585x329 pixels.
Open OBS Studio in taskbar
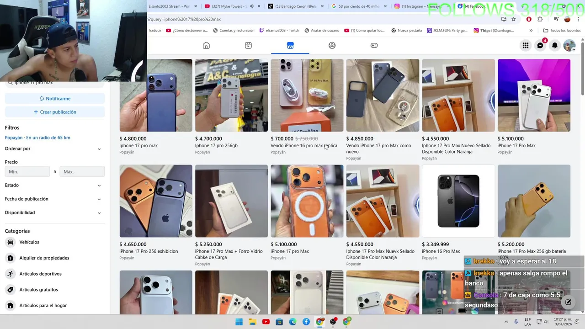[x=333, y=322]
